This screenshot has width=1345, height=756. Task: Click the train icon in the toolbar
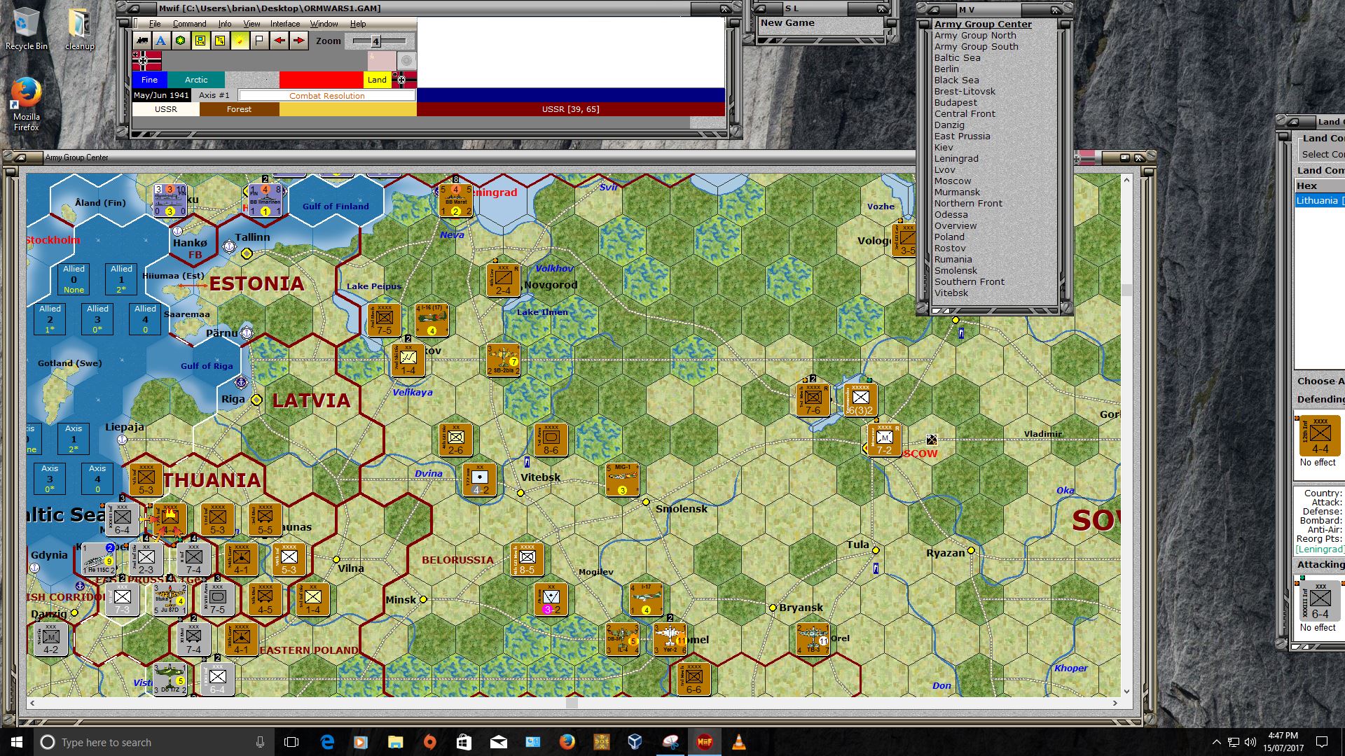pos(142,41)
